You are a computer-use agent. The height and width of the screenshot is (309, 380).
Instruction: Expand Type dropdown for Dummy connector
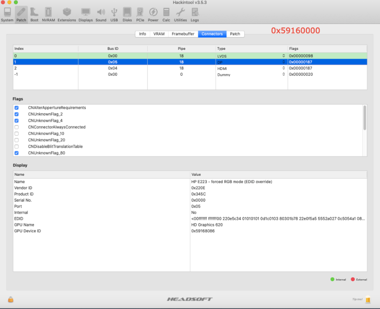pyautogui.click(x=283, y=74)
